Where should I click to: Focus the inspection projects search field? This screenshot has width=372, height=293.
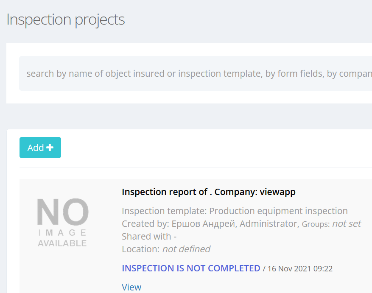point(195,73)
